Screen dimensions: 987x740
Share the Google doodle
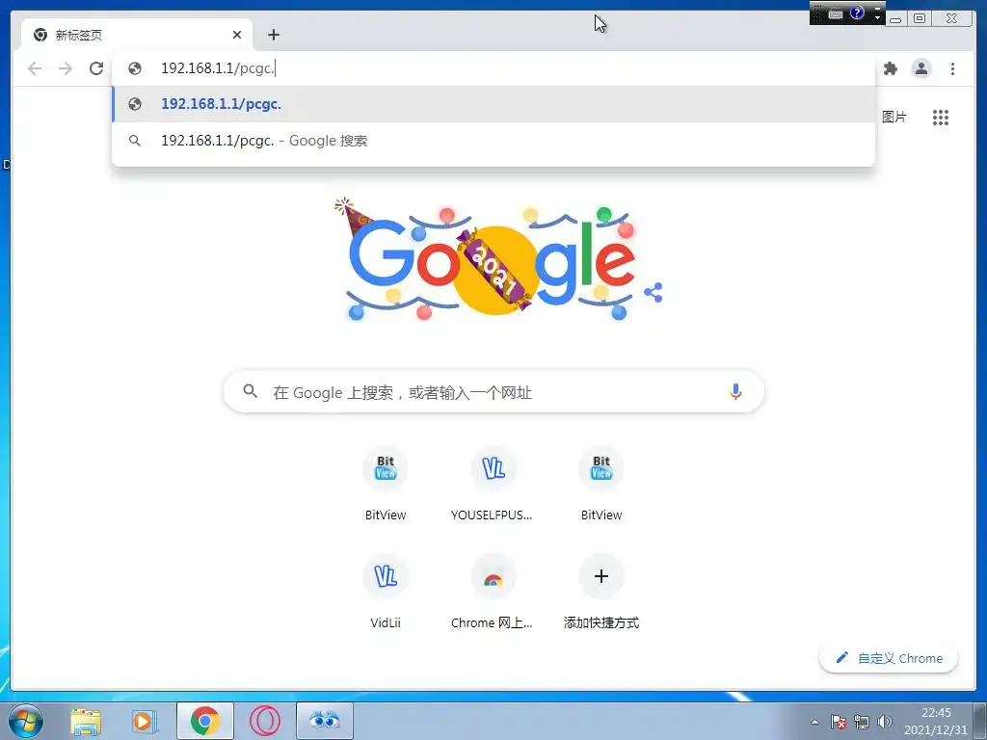click(654, 292)
